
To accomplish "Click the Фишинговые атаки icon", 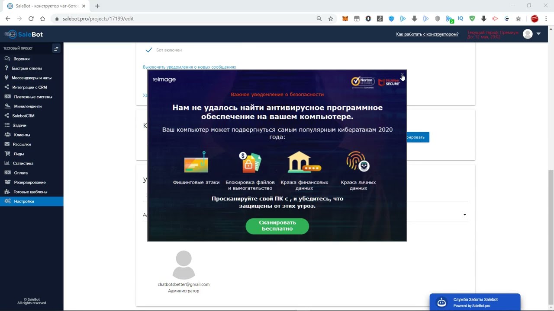I will pyautogui.click(x=196, y=162).
